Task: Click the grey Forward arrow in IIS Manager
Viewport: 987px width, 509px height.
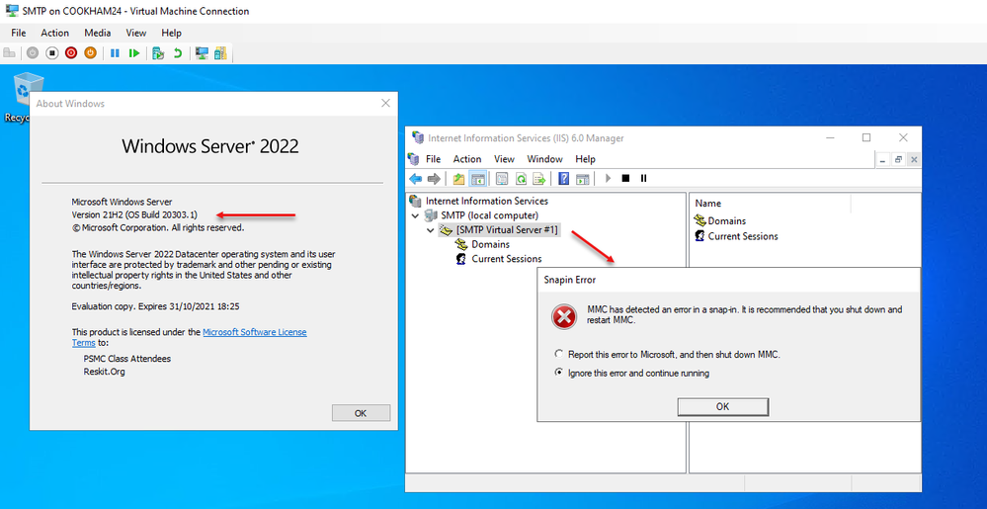Action: (434, 178)
